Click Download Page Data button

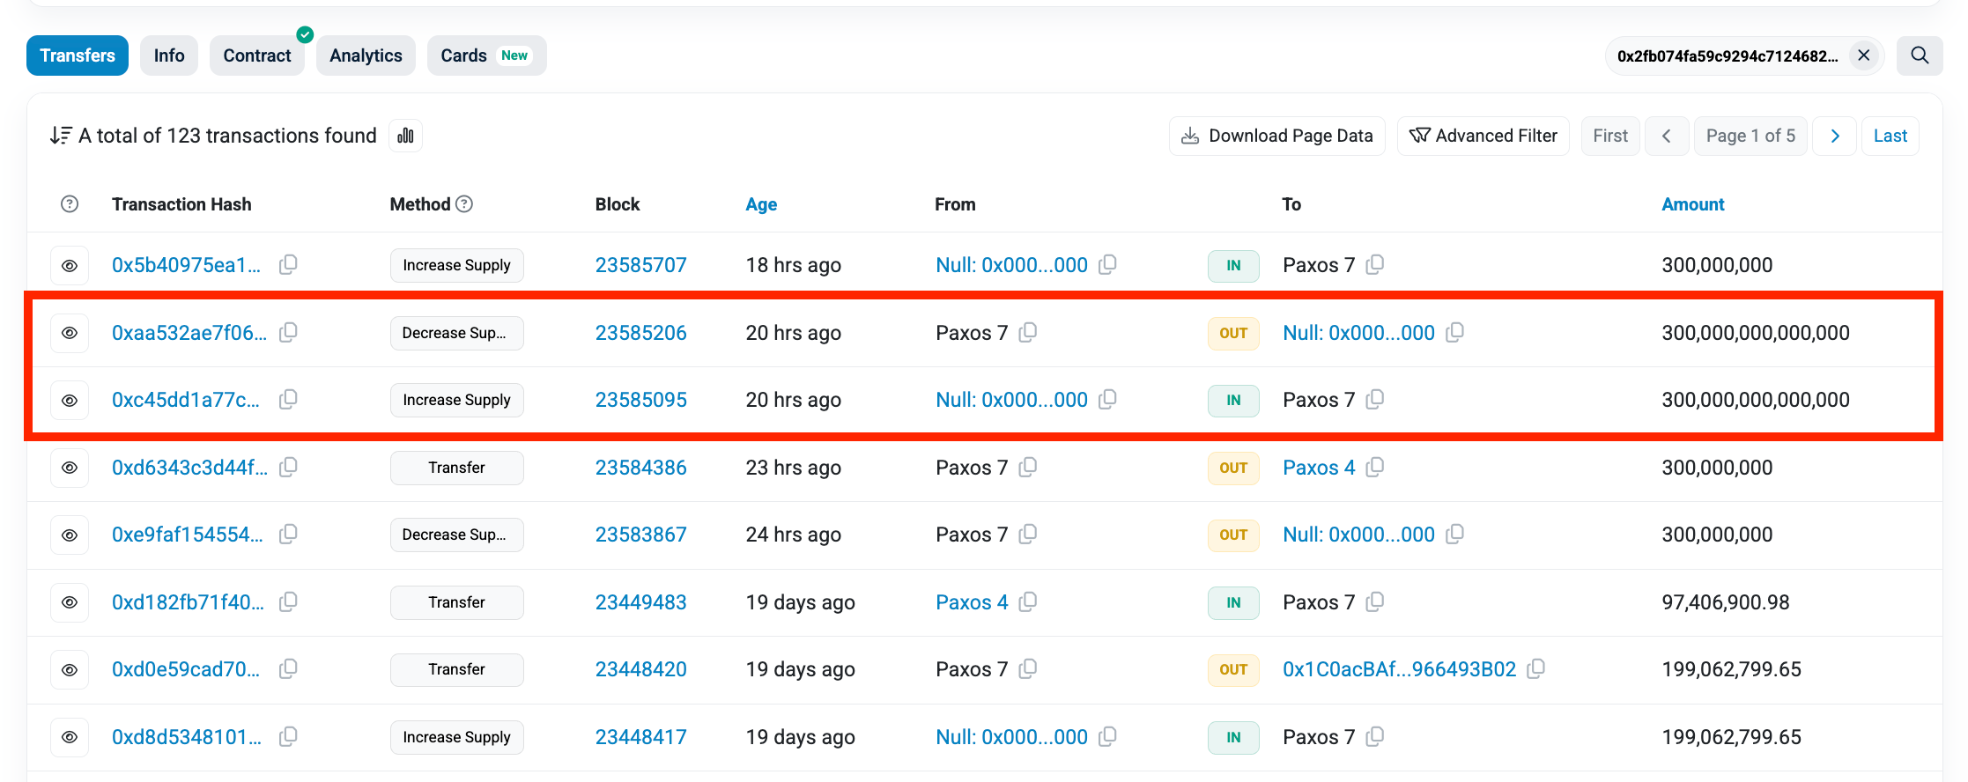pos(1276,136)
